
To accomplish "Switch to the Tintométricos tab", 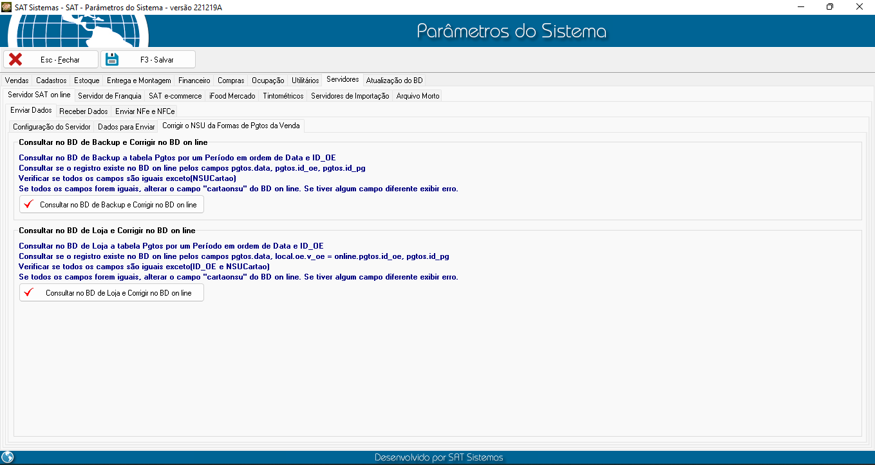I will 283,96.
